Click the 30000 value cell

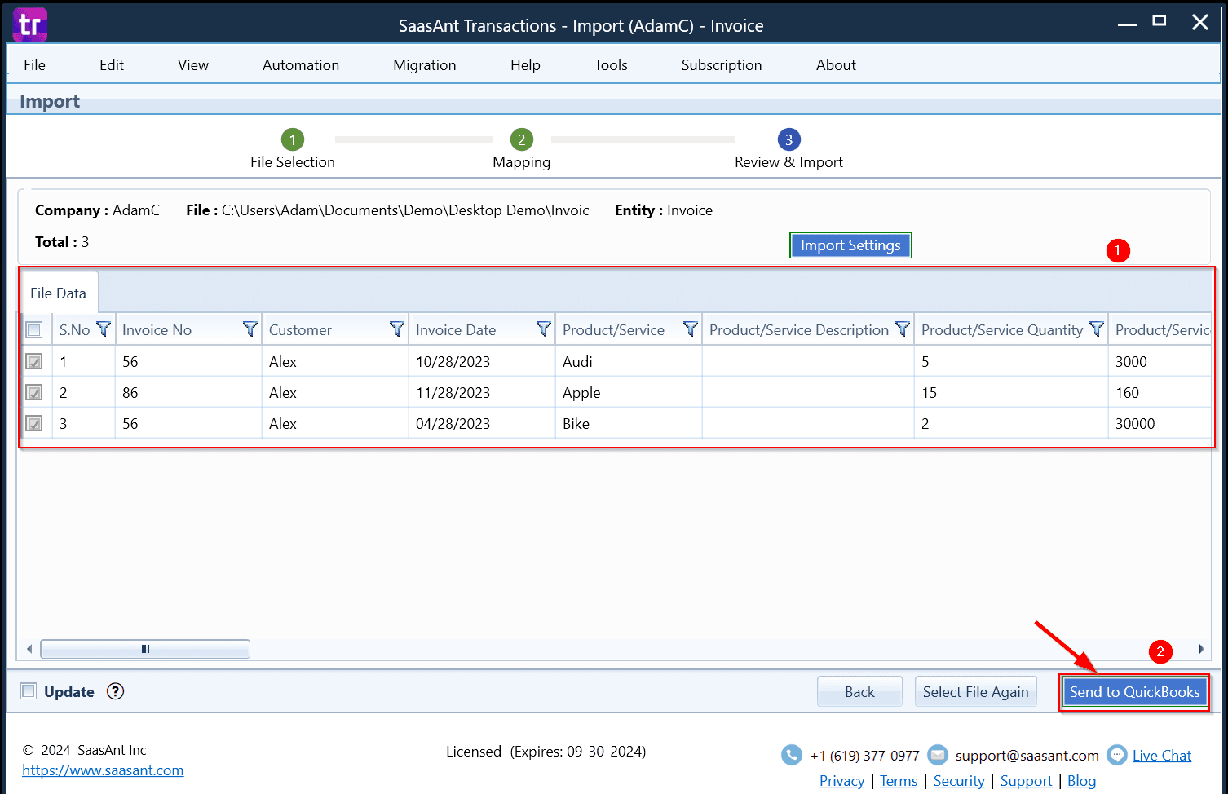click(x=1160, y=423)
